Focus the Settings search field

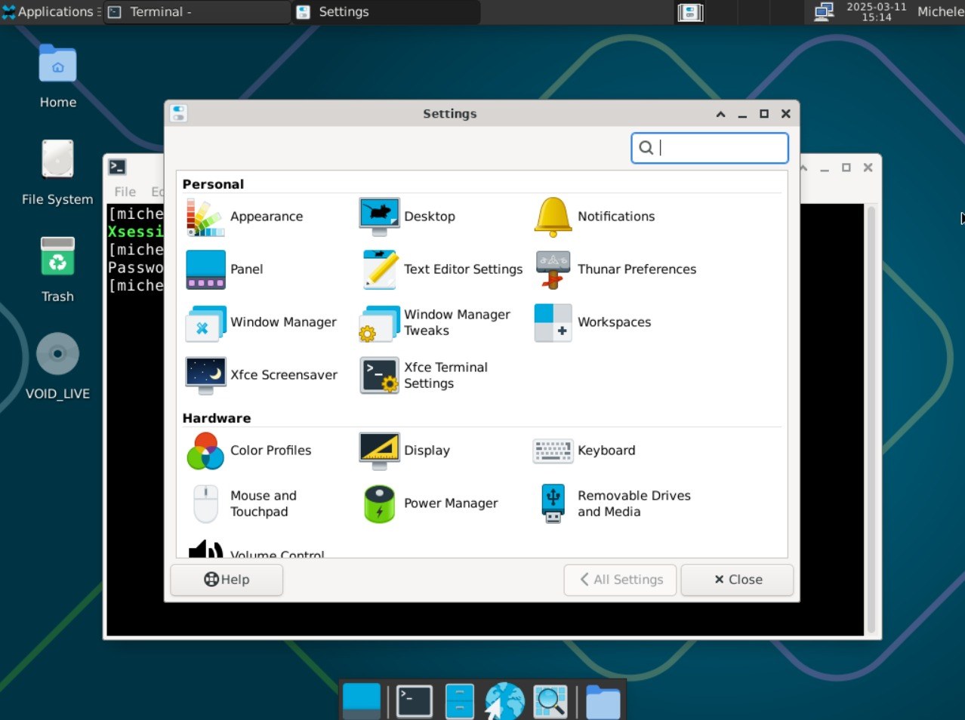click(x=710, y=148)
